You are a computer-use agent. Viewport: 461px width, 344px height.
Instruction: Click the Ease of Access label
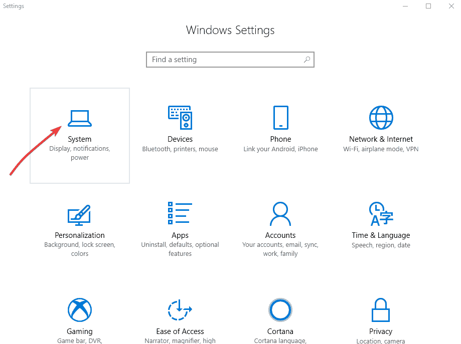pos(180,331)
